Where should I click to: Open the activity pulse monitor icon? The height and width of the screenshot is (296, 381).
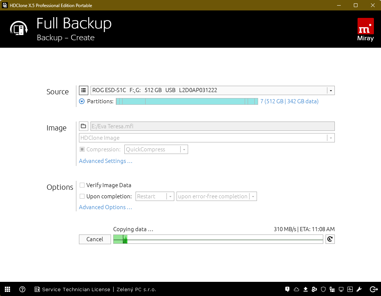(x=350, y=289)
